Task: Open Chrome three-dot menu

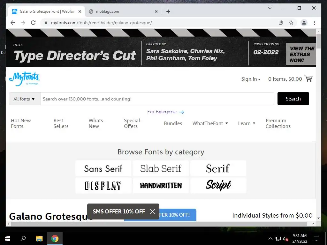Action: 314,23
